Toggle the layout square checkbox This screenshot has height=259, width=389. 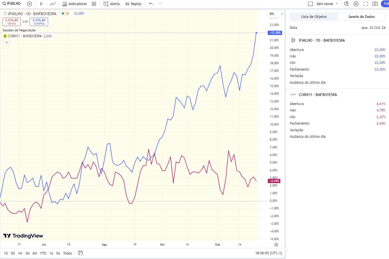310,4
